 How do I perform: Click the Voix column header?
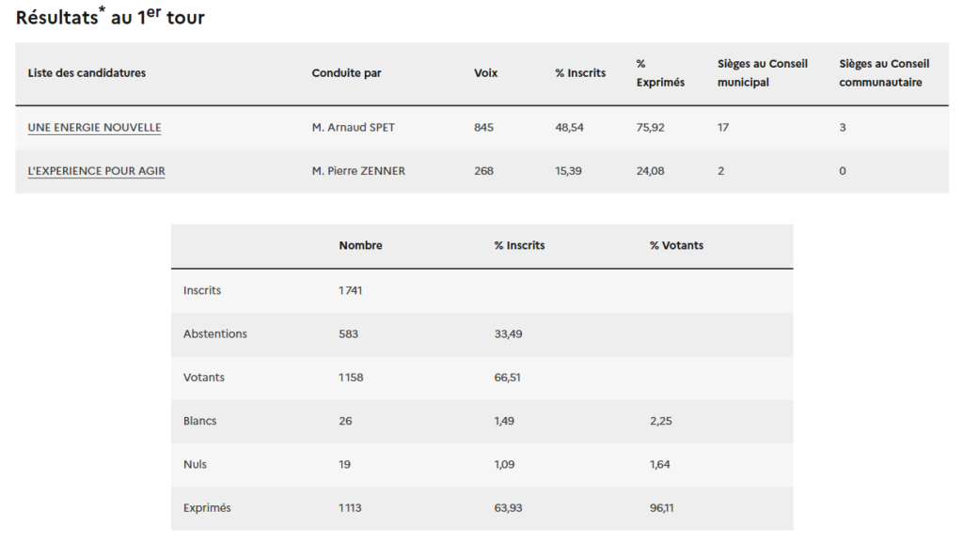pos(485,73)
